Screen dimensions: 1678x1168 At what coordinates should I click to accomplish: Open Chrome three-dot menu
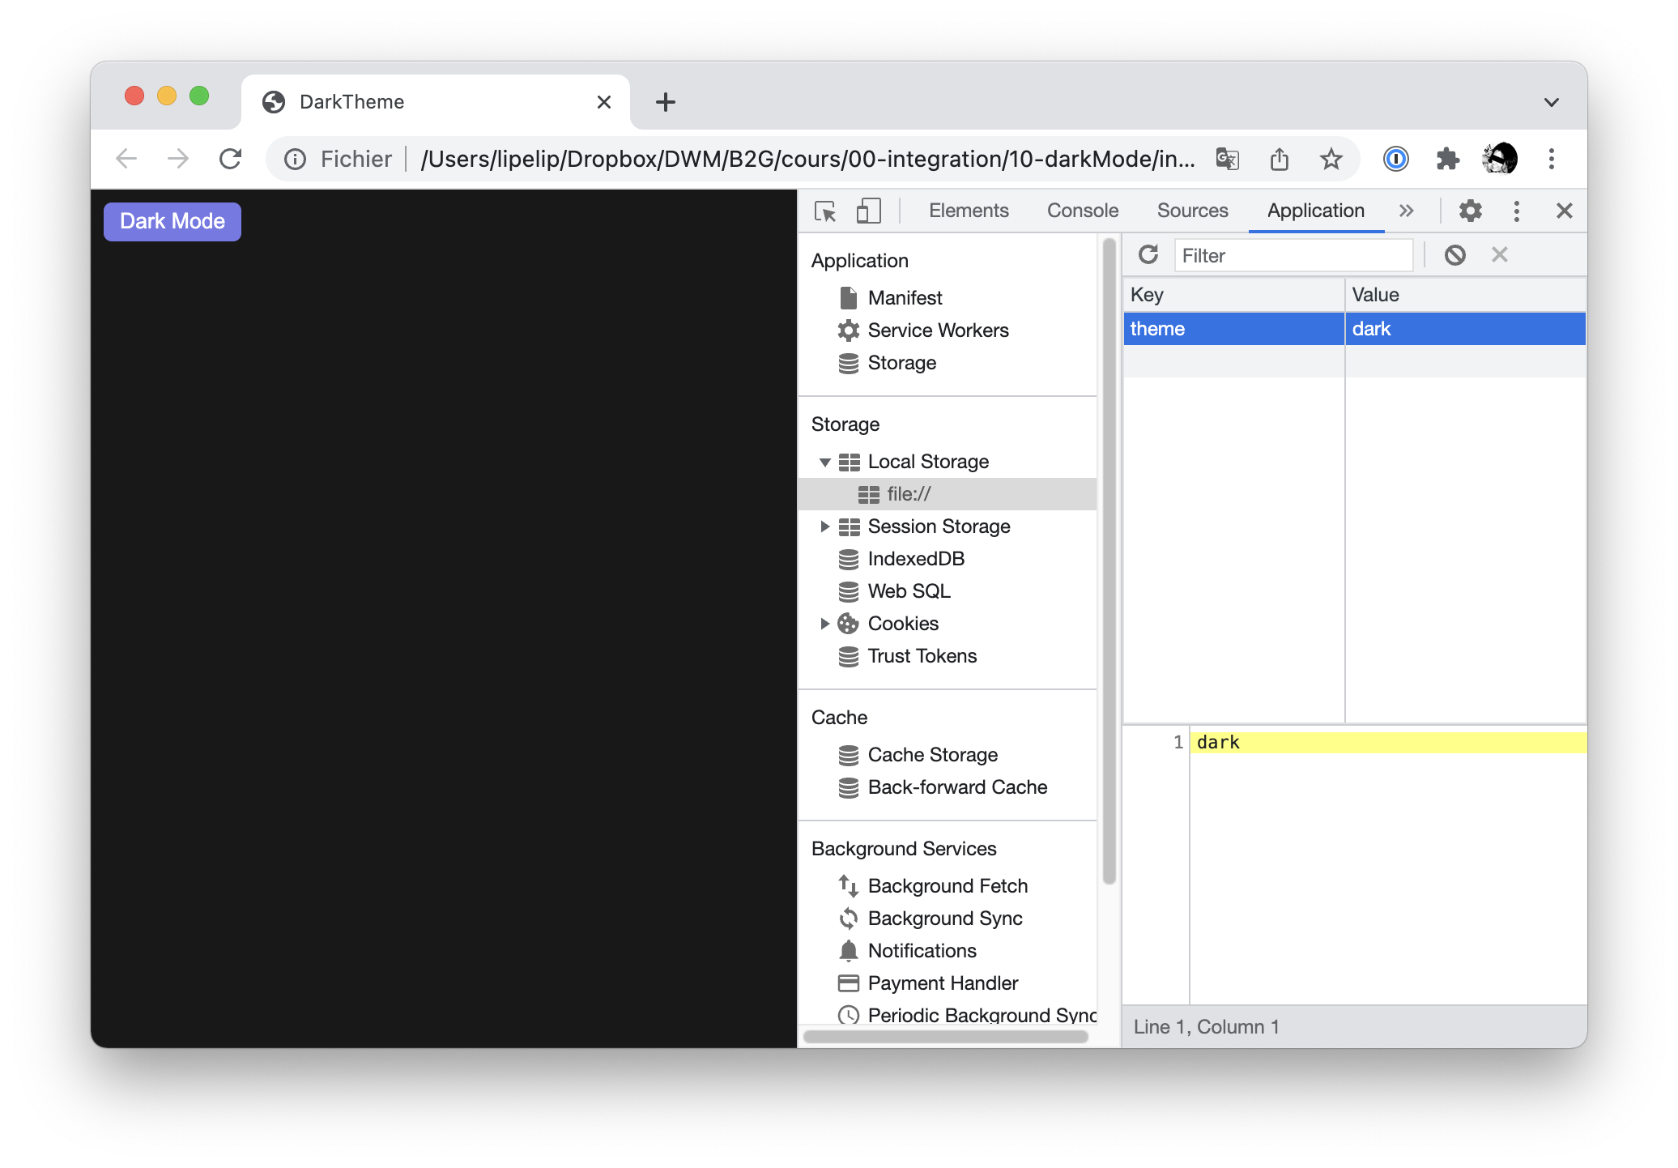pyautogui.click(x=1552, y=159)
